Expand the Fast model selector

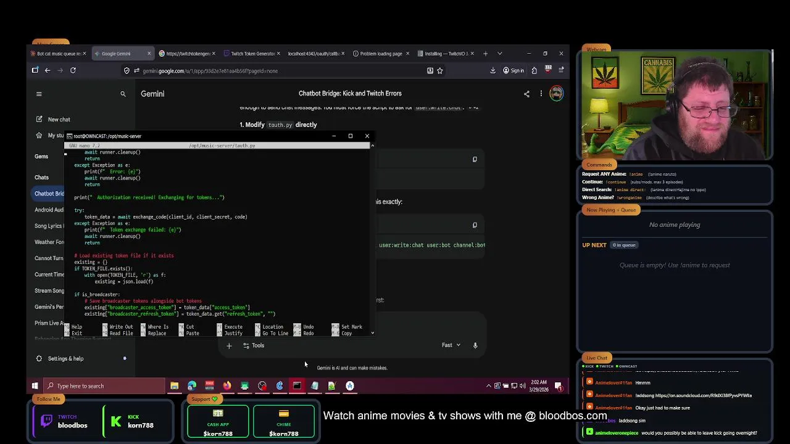pyautogui.click(x=451, y=345)
